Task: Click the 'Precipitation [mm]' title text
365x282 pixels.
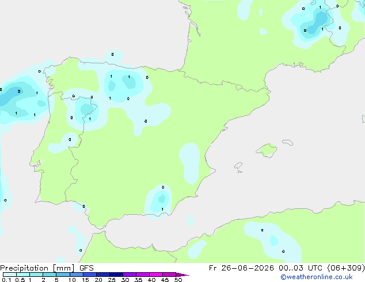Action: tap(37, 268)
